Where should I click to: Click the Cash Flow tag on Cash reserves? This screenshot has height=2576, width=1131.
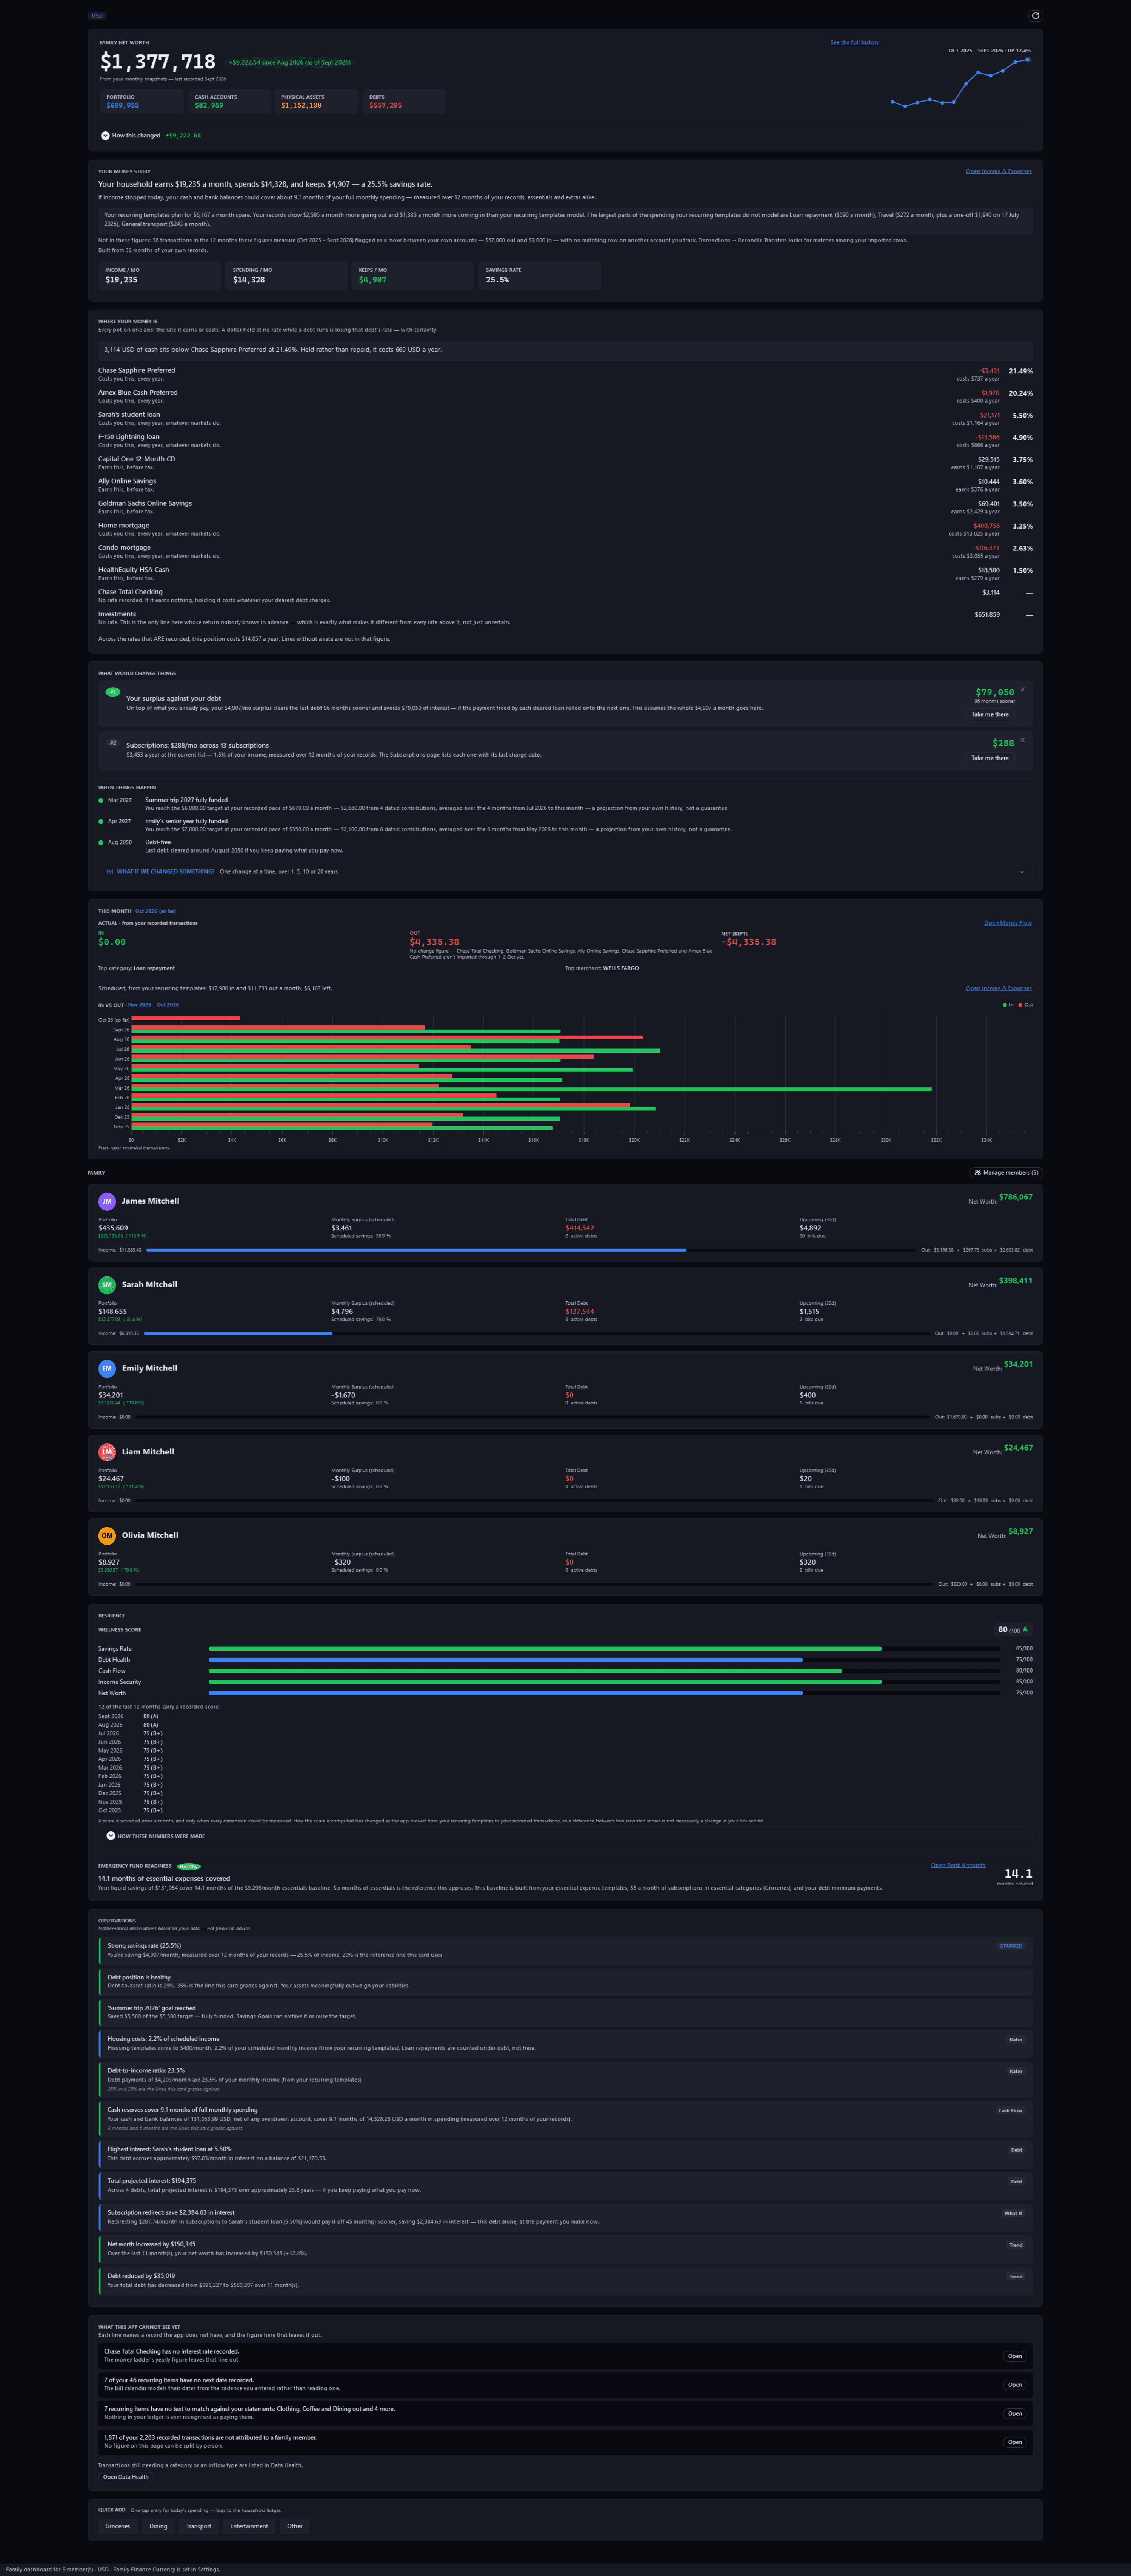[x=1010, y=2110]
